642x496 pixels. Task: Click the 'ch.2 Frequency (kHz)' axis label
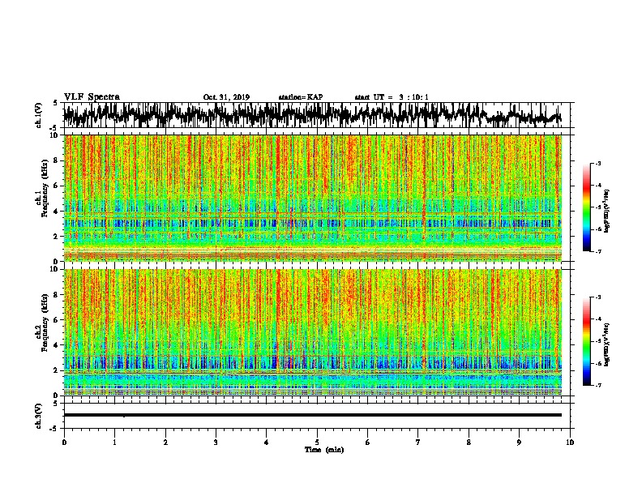pyautogui.click(x=42, y=323)
